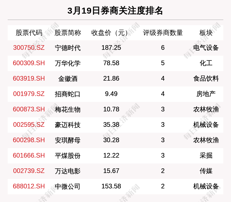The width and height of the screenshot is (231, 202).
Task: Open stock code 601666.SH
Action: [29, 156]
